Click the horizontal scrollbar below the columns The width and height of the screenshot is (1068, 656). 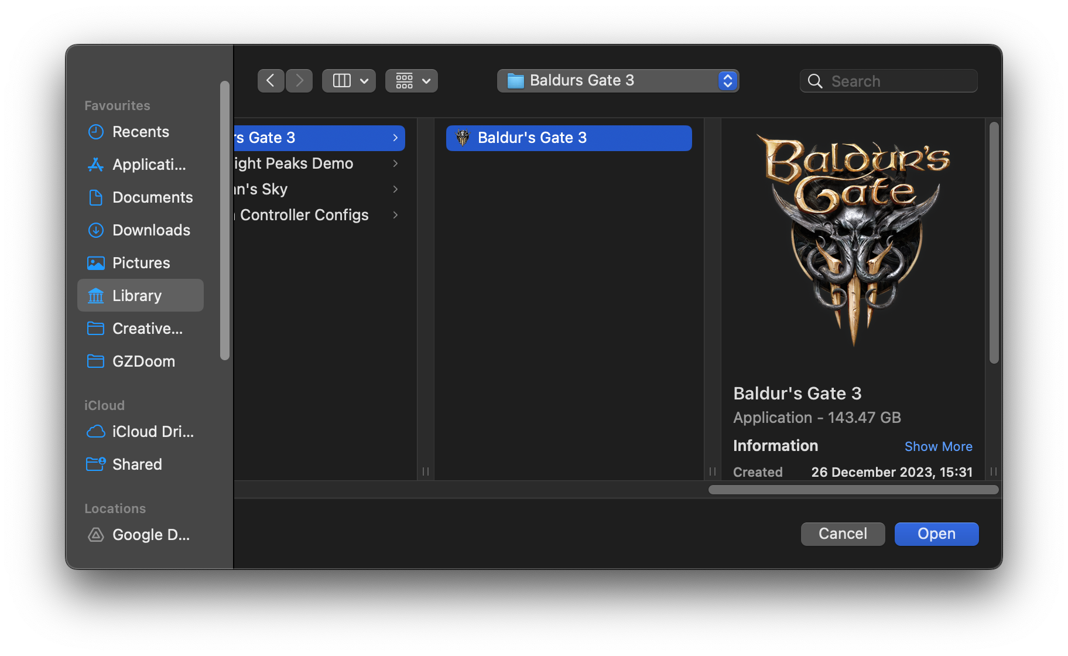tap(853, 490)
